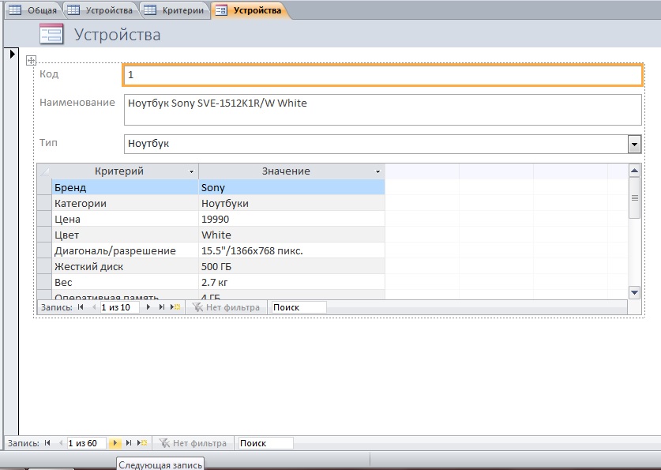Click the Наименование text field
Viewport: 661px width, 470px height.
(x=383, y=110)
